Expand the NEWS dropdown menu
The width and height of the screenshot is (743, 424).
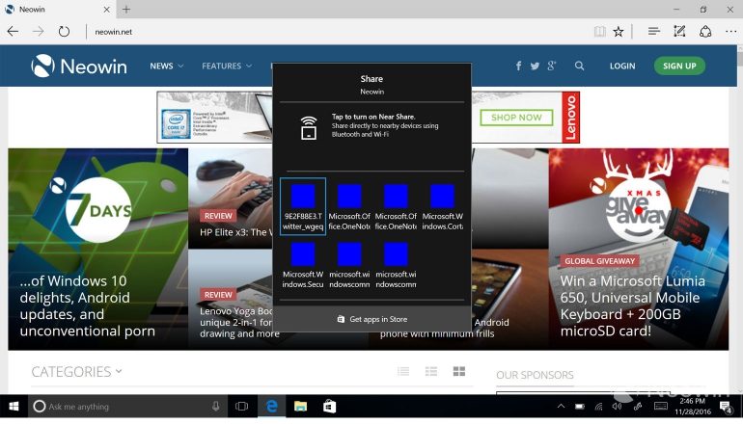(165, 66)
